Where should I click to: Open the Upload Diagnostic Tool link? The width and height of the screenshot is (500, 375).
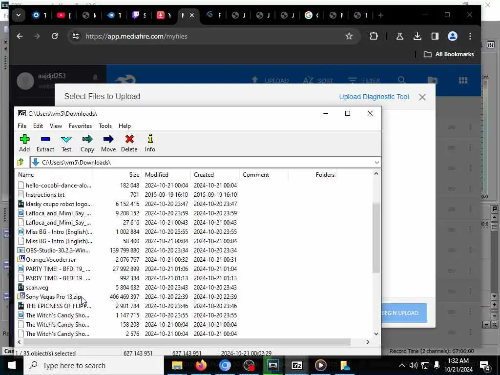pos(374,97)
